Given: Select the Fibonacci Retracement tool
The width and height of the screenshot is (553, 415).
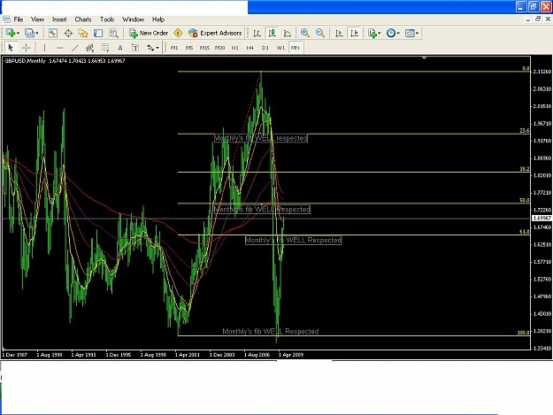Looking at the screenshot, I should [x=105, y=48].
